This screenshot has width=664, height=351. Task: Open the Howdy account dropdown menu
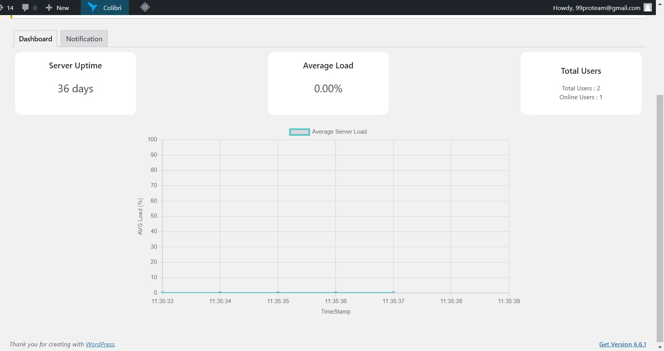(x=596, y=7)
